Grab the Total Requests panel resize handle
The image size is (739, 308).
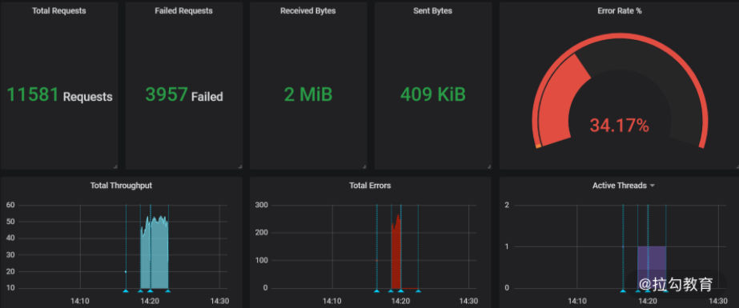(x=115, y=166)
